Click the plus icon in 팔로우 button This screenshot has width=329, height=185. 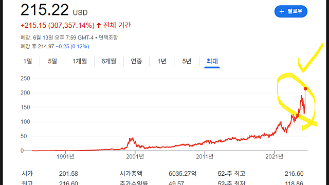coord(282,11)
